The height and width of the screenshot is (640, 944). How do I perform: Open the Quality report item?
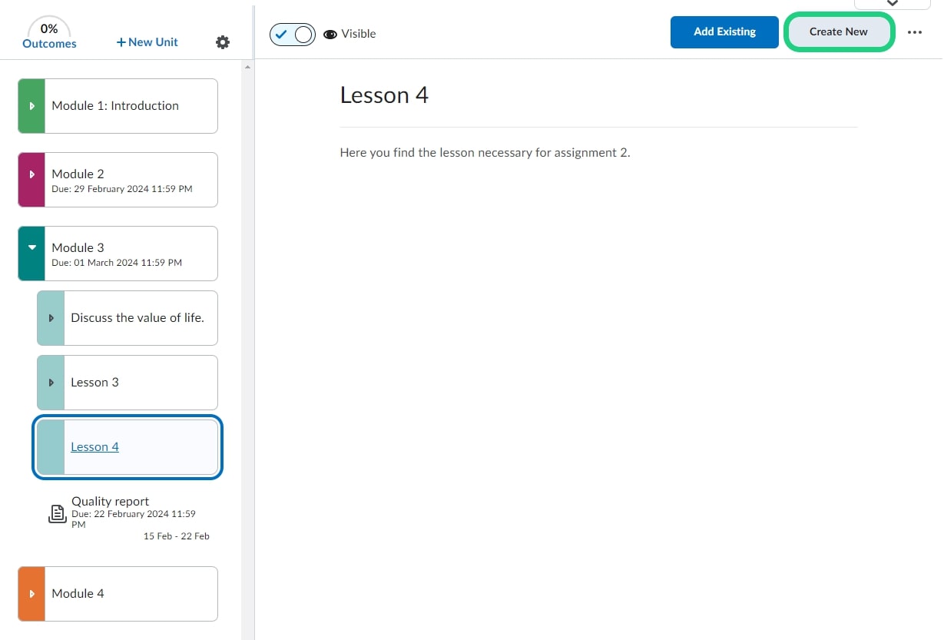coord(111,502)
